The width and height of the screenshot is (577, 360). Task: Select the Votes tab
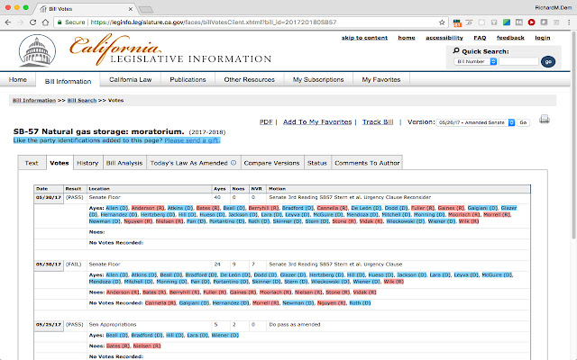tap(60, 163)
